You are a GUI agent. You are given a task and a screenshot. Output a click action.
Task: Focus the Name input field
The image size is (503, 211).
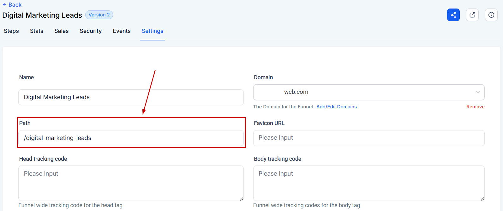[x=131, y=97]
